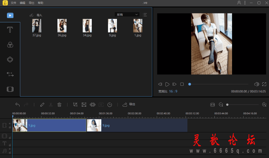Undo the last action
This screenshot has height=158, width=269.
[x=18, y=104]
